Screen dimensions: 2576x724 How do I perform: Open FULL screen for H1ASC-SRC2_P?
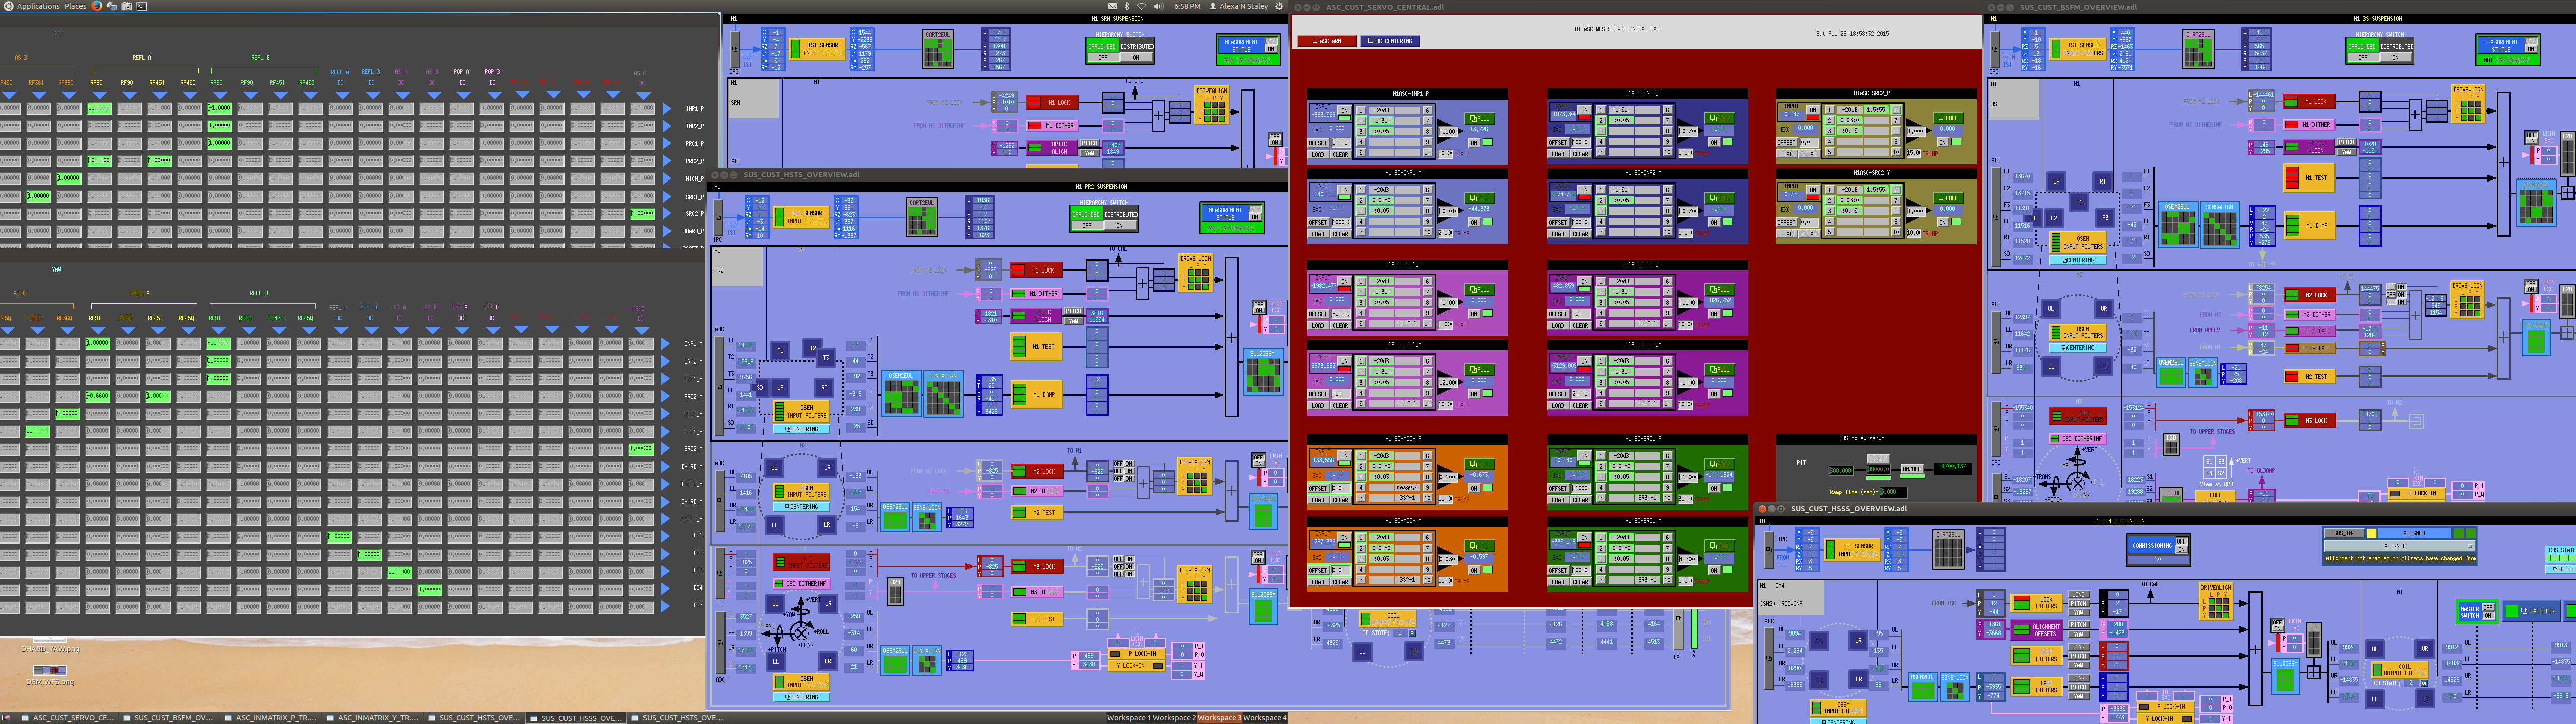[1947, 118]
